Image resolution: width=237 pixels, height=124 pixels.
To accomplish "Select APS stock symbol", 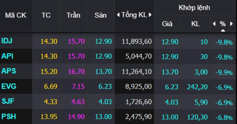I will [x=8, y=71].
